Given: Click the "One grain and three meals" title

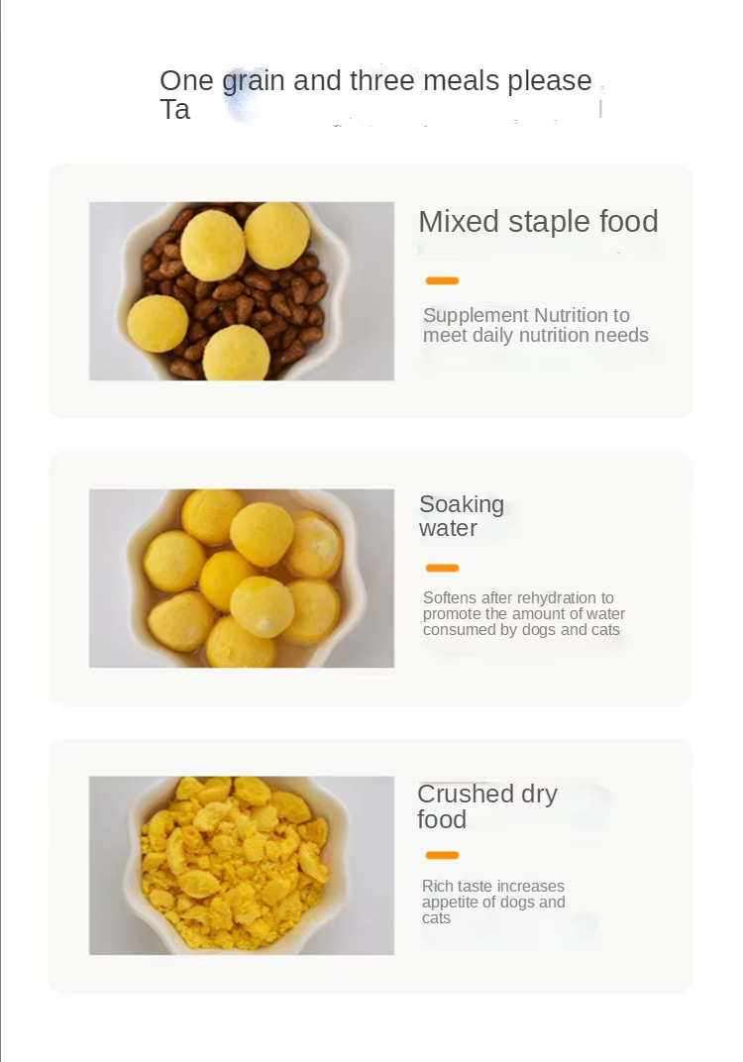Looking at the screenshot, I should [375, 81].
